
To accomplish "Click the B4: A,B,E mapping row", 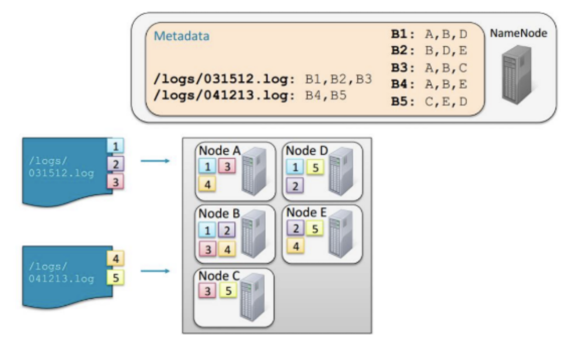I will 429,84.
